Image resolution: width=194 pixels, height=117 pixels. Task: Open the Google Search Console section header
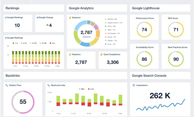(x=160, y=76)
